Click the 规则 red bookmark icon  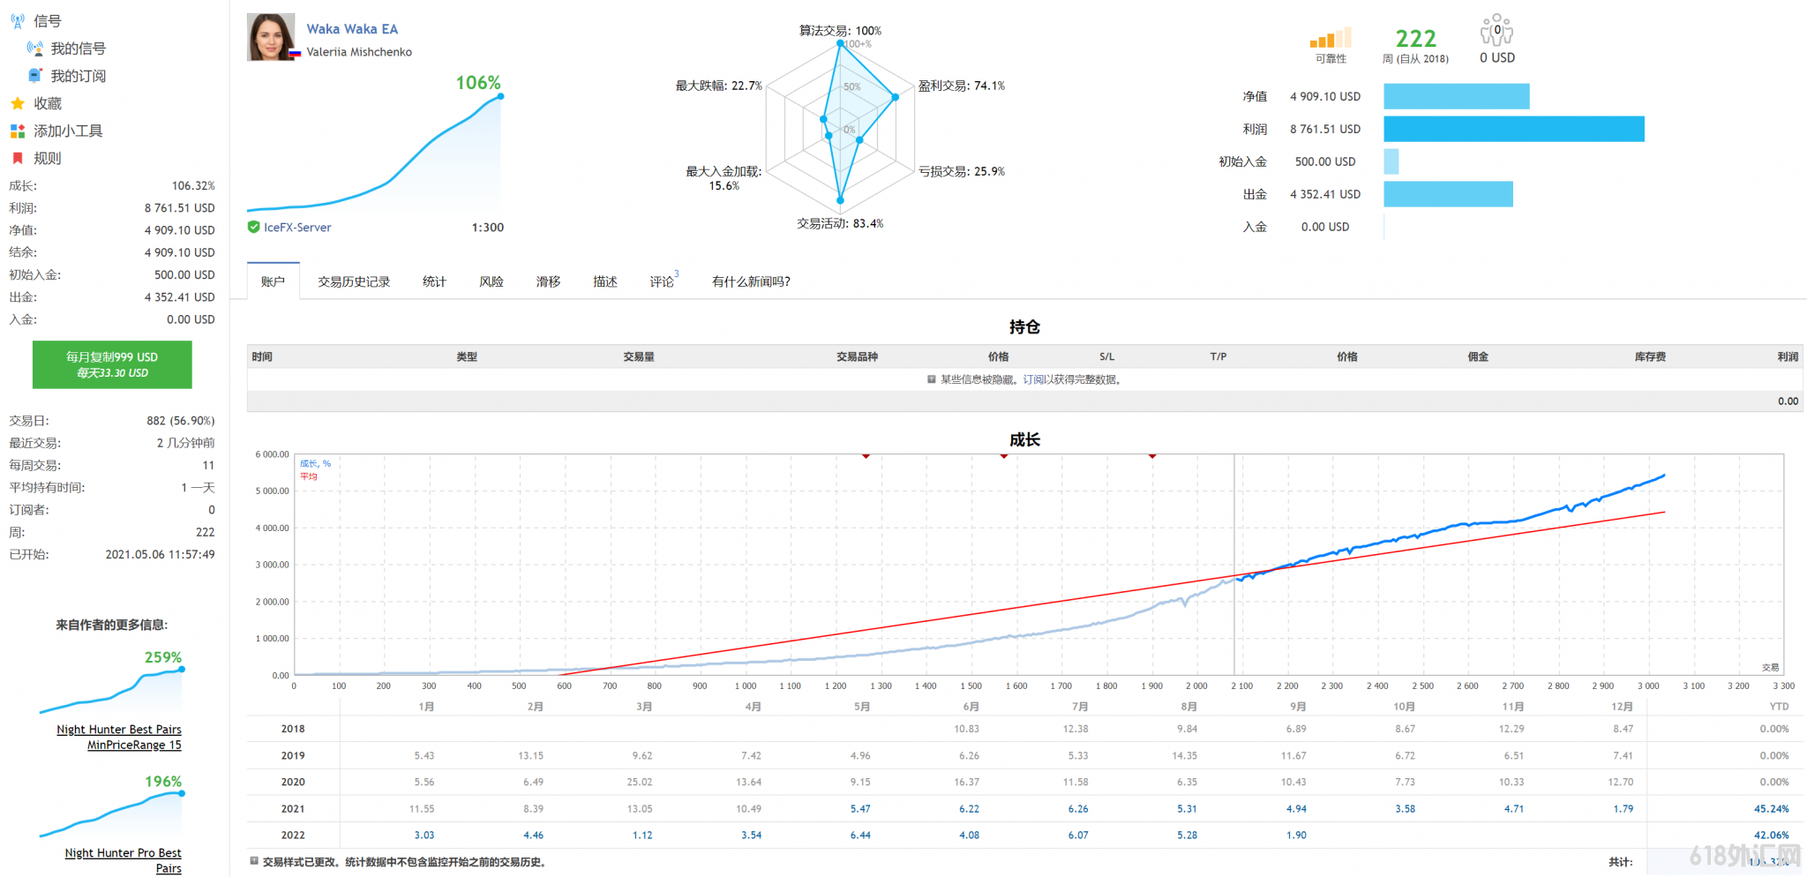click(18, 158)
